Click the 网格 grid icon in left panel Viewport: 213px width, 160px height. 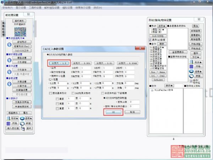(x=10, y=123)
